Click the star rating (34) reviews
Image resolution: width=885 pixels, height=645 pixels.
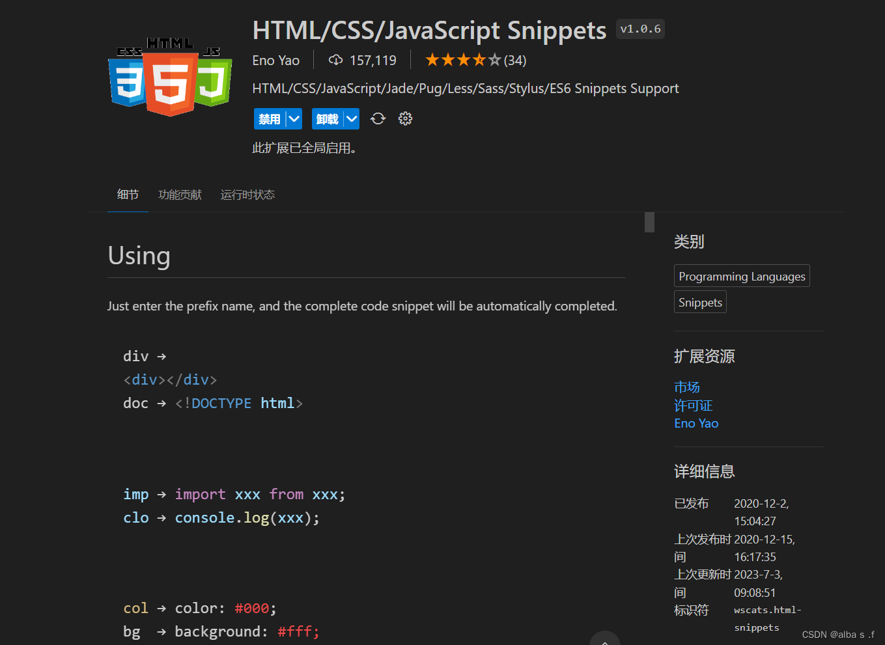coord(475,60)
